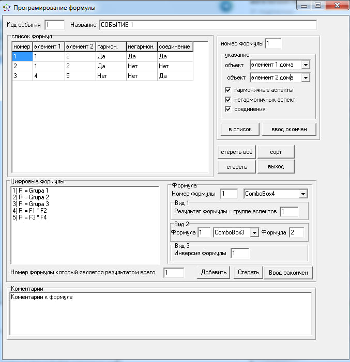Viewport: 350px width, 362px height.
Task: Click the application icon in title bar
Action: [6, 8]
